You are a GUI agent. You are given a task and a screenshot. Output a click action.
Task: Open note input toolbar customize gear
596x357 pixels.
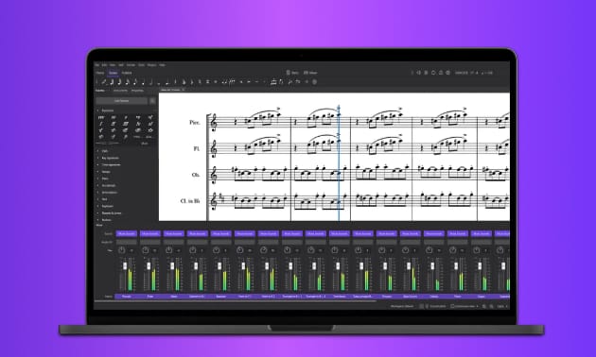coord(314,81)
